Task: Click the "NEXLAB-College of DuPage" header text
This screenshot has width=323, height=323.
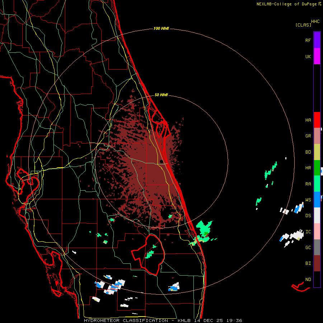Action: [x=287, y=4]
